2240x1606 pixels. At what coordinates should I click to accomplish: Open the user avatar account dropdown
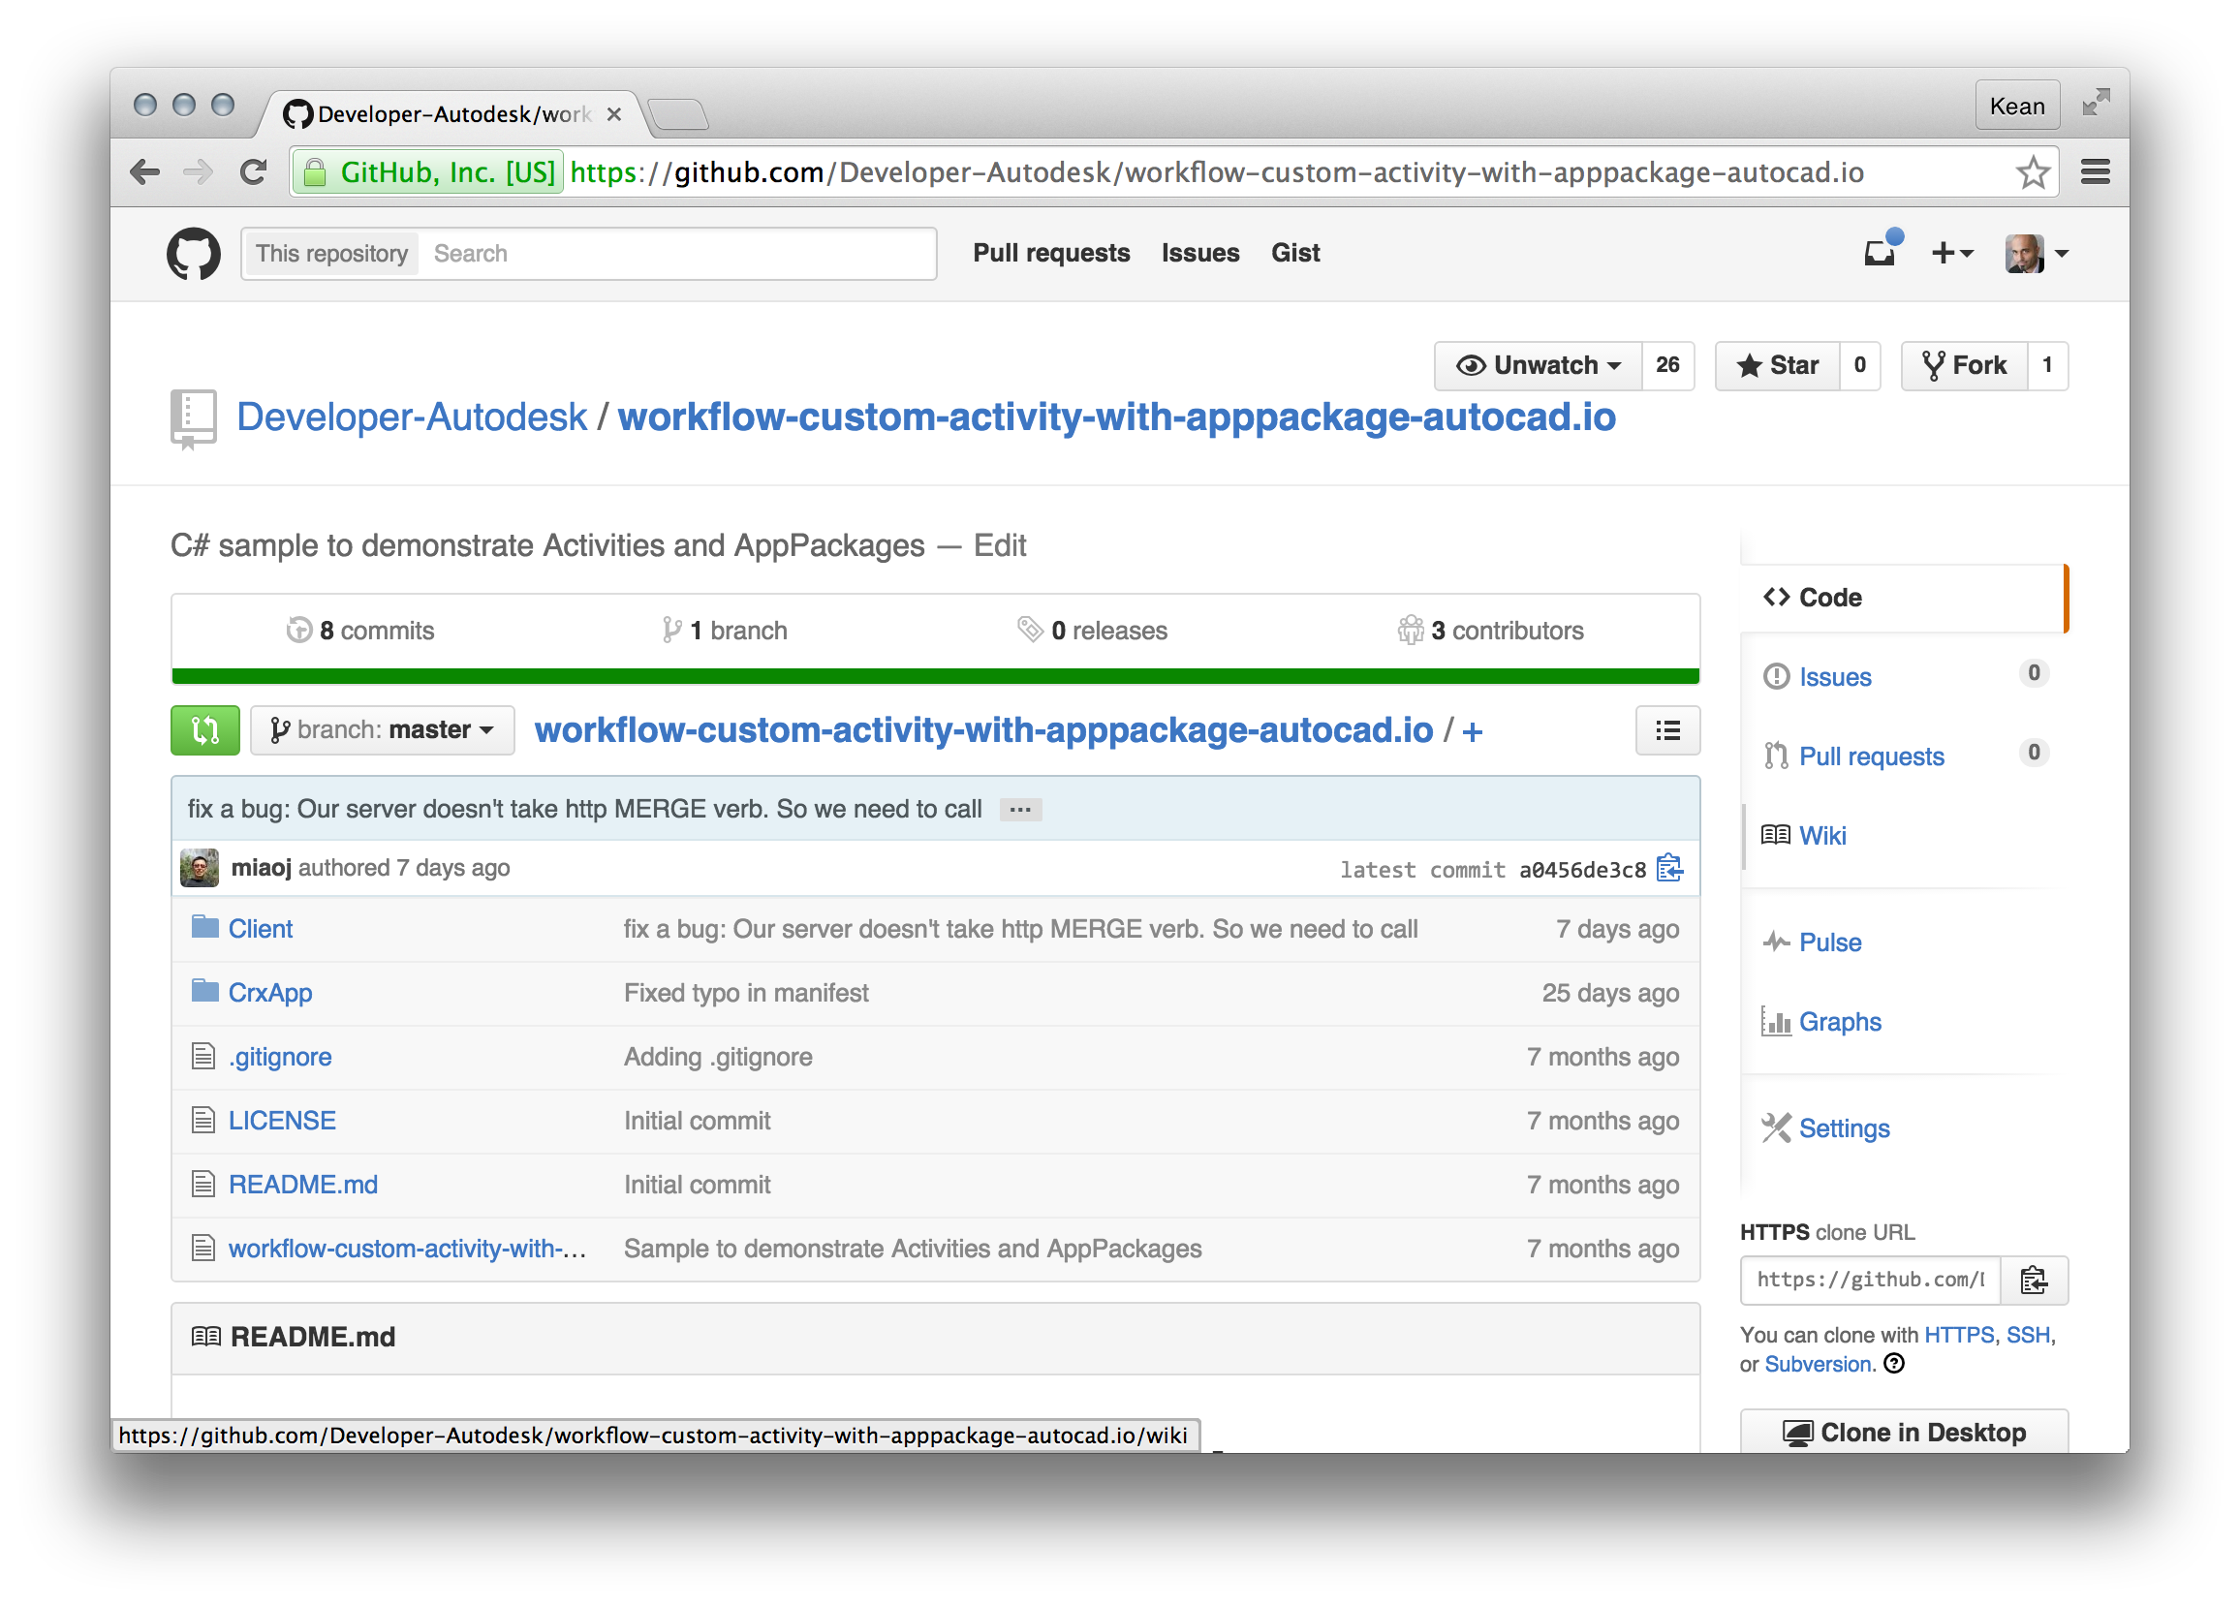coord(2036,254)
